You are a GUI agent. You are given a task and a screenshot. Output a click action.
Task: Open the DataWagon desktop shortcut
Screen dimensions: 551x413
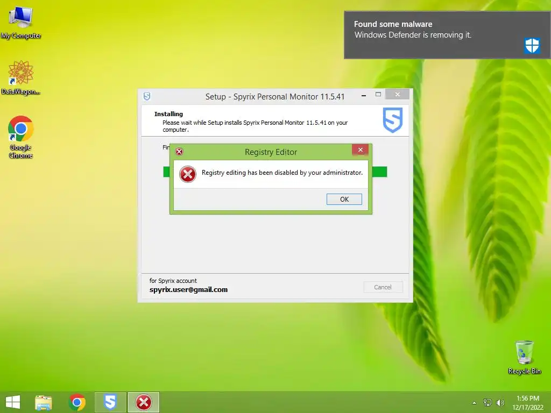[x=21, y=77]
